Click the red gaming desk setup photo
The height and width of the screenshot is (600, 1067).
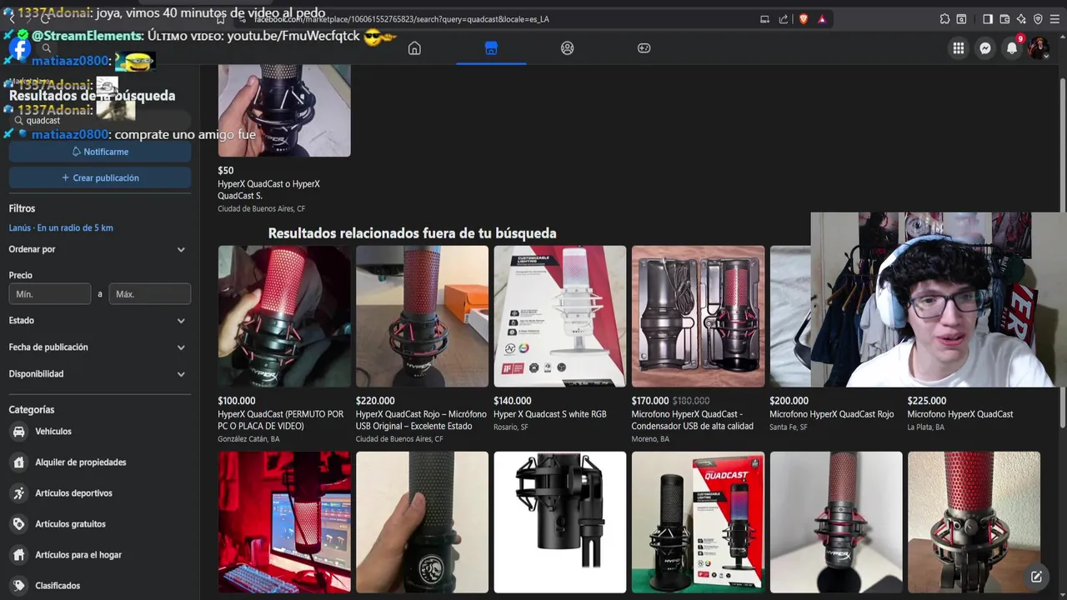pyautogui.click(x=284, y=522)
